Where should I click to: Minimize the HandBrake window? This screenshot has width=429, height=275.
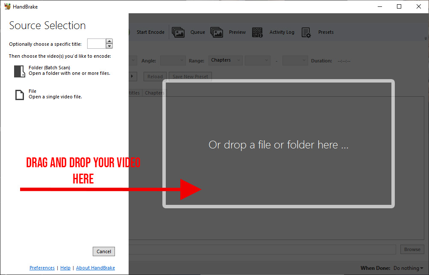[380, 6]
